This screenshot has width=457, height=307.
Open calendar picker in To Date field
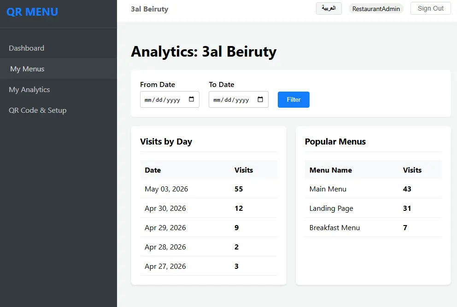pyautogui.click(x=260, y=99)
